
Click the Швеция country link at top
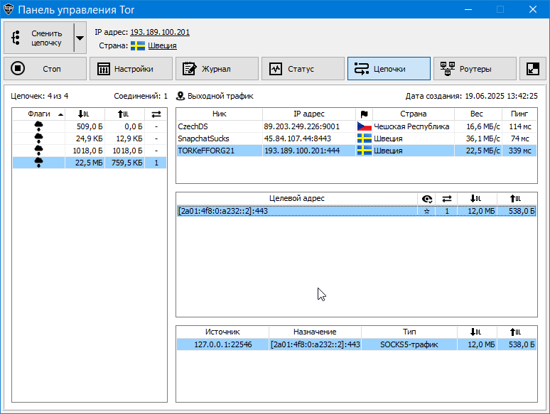pyautogui.click(x=162, y=45)
